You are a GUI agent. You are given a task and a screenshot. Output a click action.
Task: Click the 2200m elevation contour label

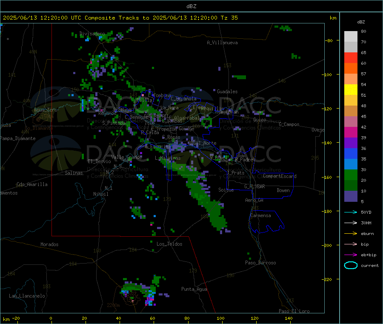113,305
